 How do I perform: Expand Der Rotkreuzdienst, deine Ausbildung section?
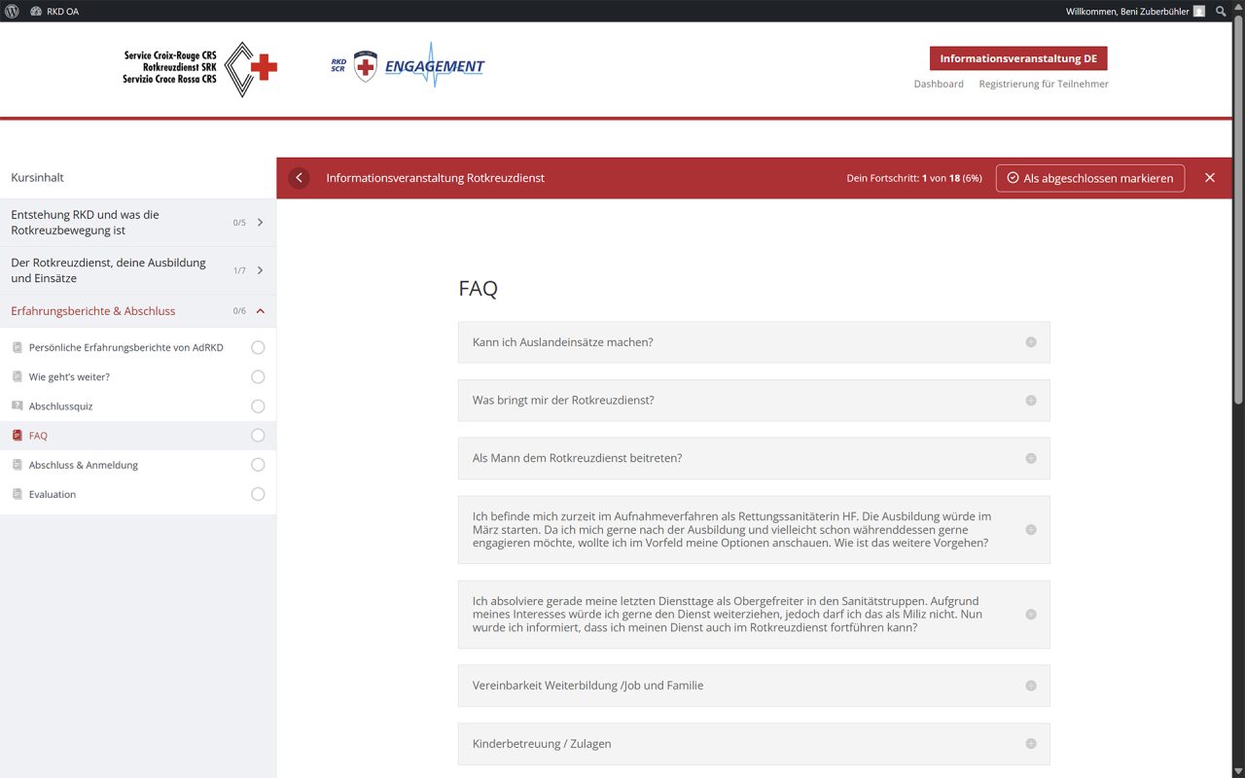coord(260,270)
